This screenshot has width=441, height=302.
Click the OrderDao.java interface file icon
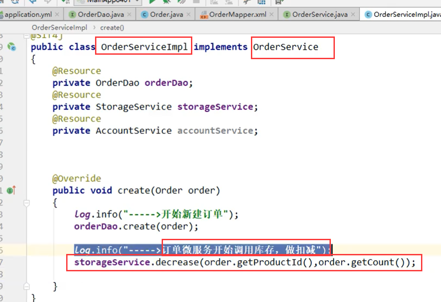[72, 15]
